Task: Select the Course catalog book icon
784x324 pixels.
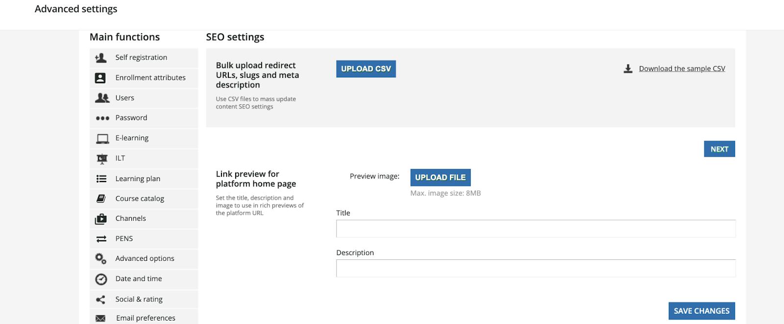Action: [101, 199]
